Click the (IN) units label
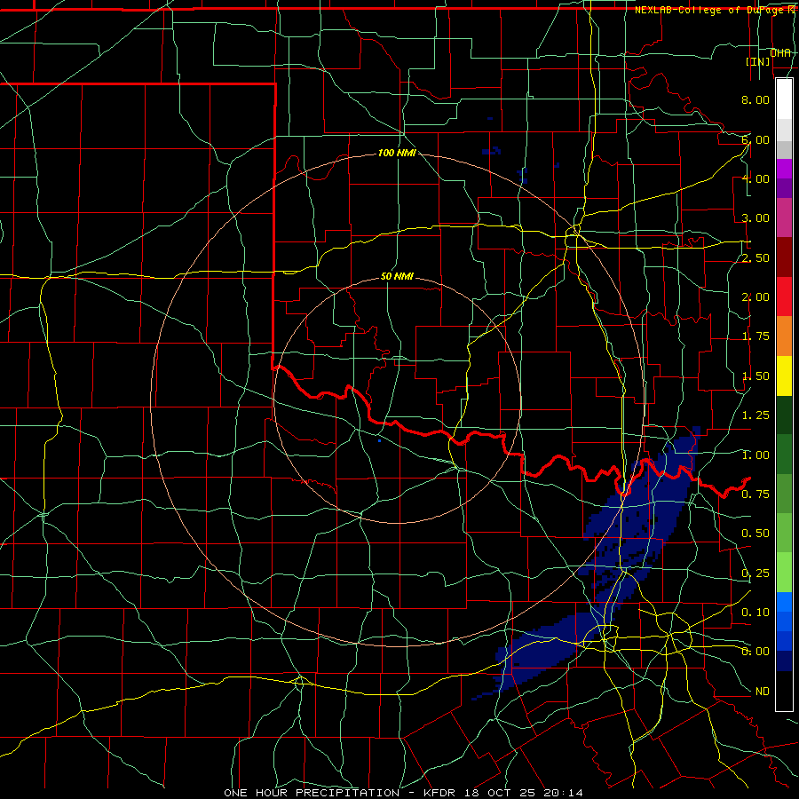799x799 pixels. coord(758,61)
